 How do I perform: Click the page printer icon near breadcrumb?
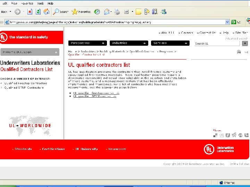tap(239, 52)
